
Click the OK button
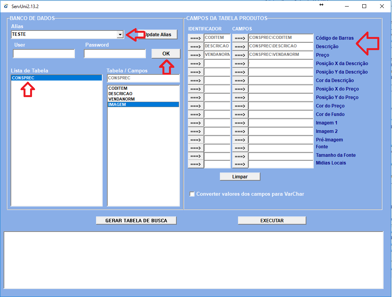pos(166,54)
